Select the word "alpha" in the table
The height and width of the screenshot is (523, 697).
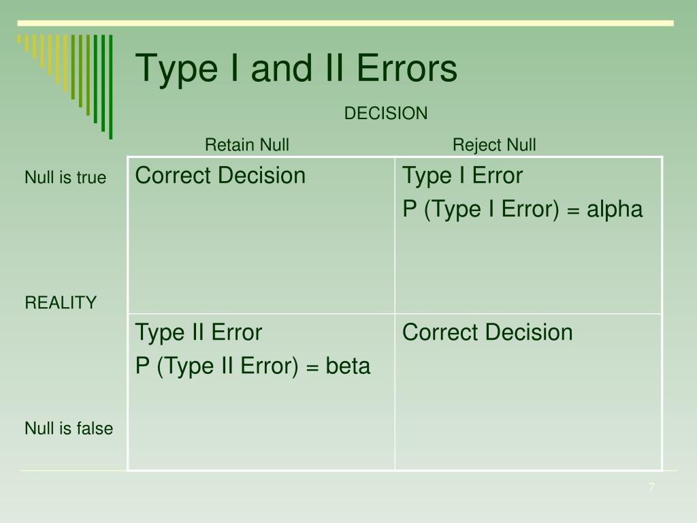point(615,210)
